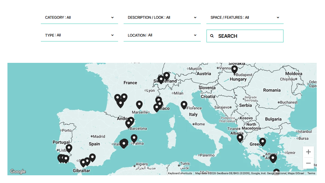The image size is (325, 183).
Task: Open the DESCRIPTION / LOOK filter dropdown
Action: click(x=162, y=18)
